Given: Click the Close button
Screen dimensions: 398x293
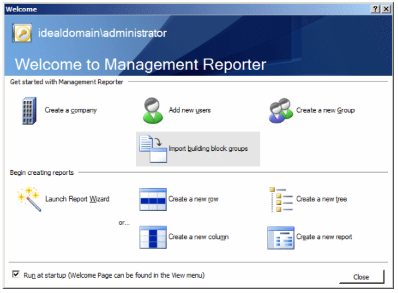Looking at the screenshot, I should pyautogui.click(x=361, y=277).
